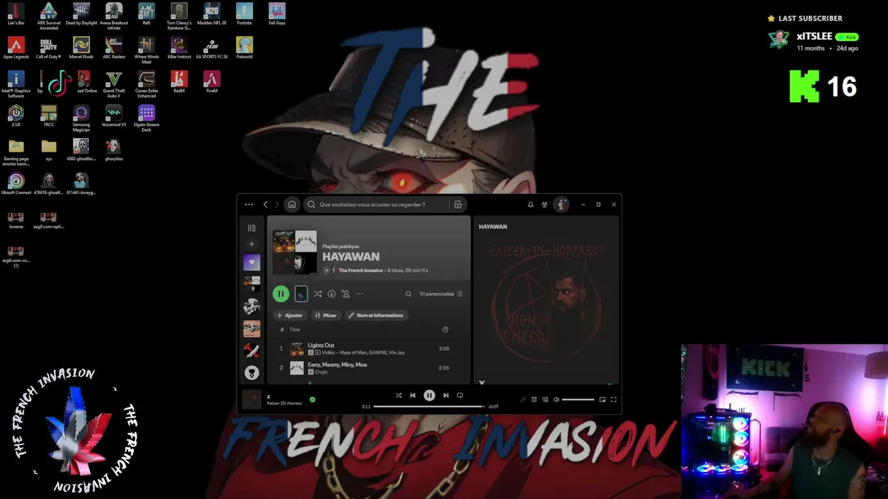Screen dimensions: 888x499
Task: Search within the HAYAWAN playlist
Action: [x=409, y=294]
